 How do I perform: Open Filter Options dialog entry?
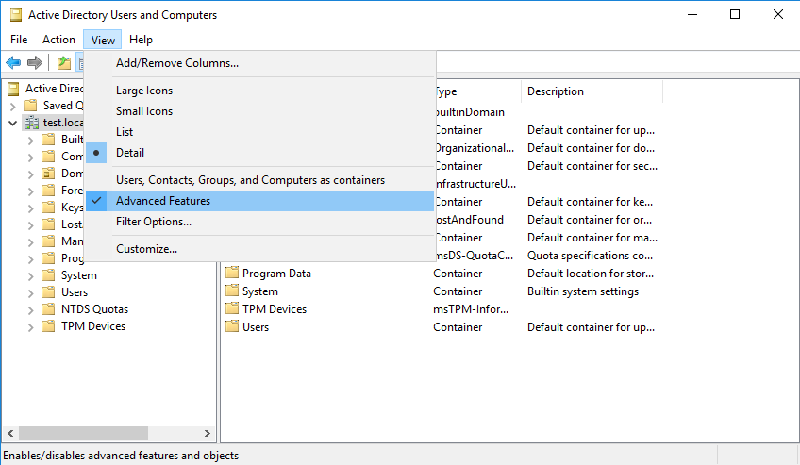click(x=154, y=222)
